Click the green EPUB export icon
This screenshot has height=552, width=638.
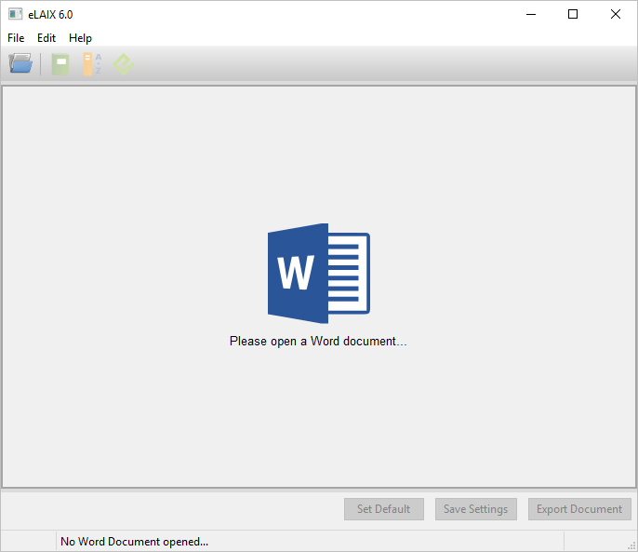[124, 64]
